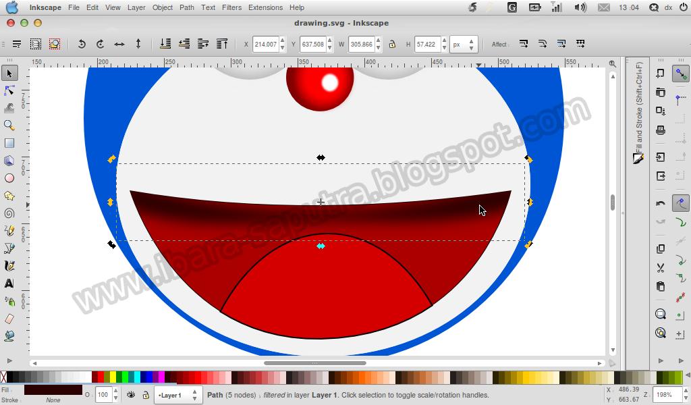This screenshot has width=691, height=405.
Task: Open the Object menu
Action: [163, 7]
